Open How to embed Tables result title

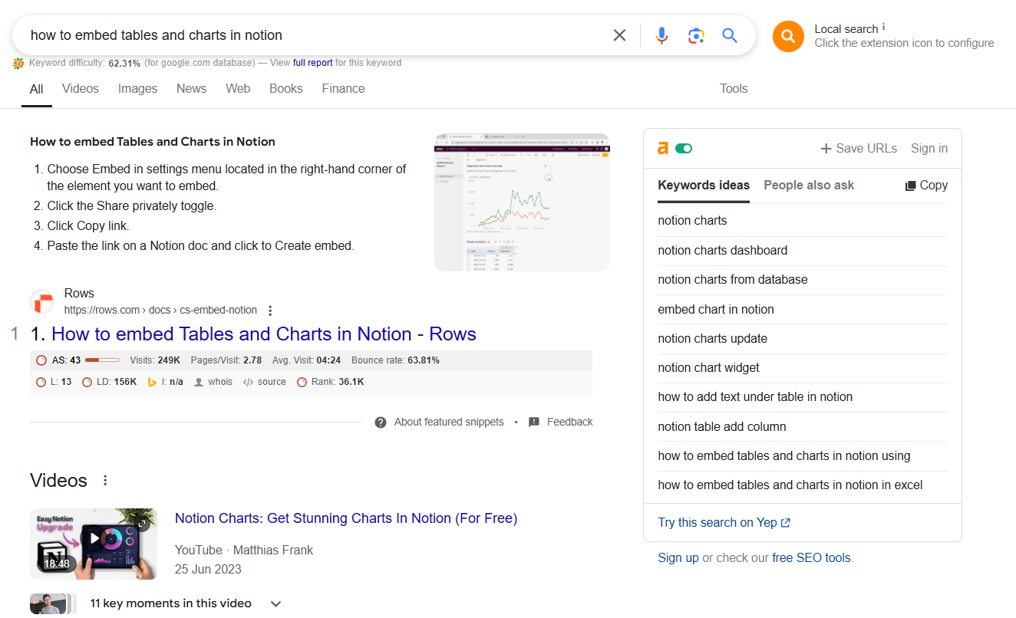tap(264, 334)
